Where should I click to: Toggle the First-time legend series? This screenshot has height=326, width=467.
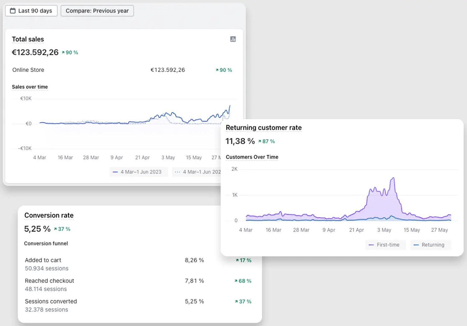[385, 245]
